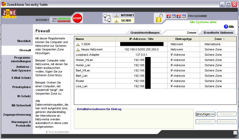Select the Router entry
239x139 pixels.
click(80, 81)
